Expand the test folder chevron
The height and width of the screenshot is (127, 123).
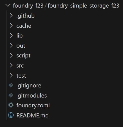tap(11, 75)
